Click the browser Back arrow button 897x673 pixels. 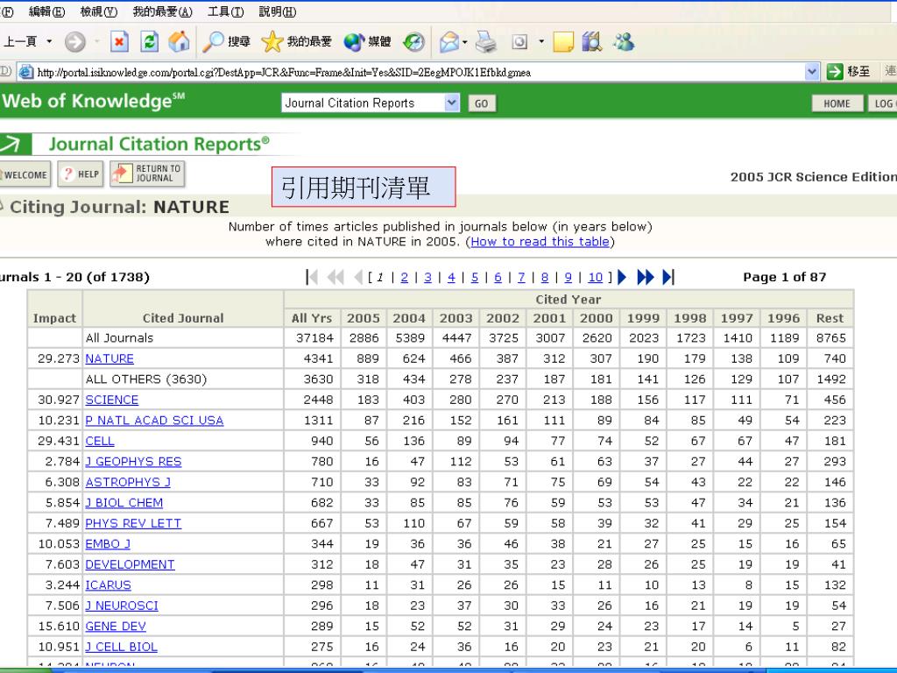pos(21,41)
